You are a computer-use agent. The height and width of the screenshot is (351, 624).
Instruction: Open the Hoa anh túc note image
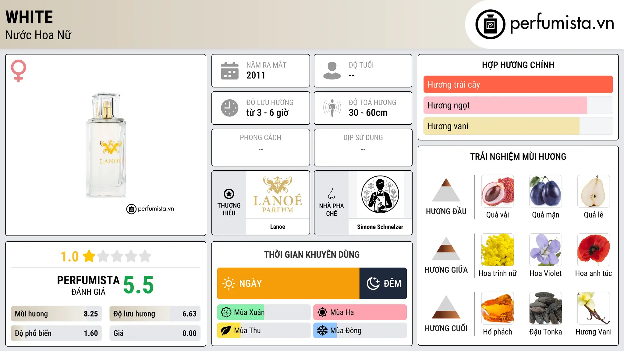click(x=594, y=250)
